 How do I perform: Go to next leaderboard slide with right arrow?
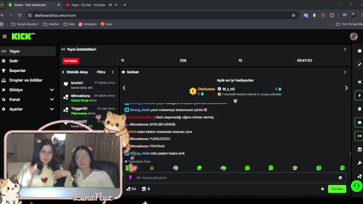pos(346,88)
